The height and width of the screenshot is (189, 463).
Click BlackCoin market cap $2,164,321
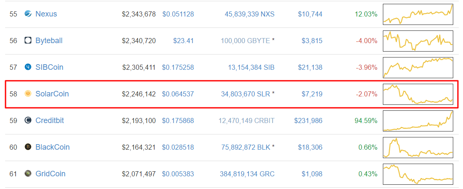139,147
